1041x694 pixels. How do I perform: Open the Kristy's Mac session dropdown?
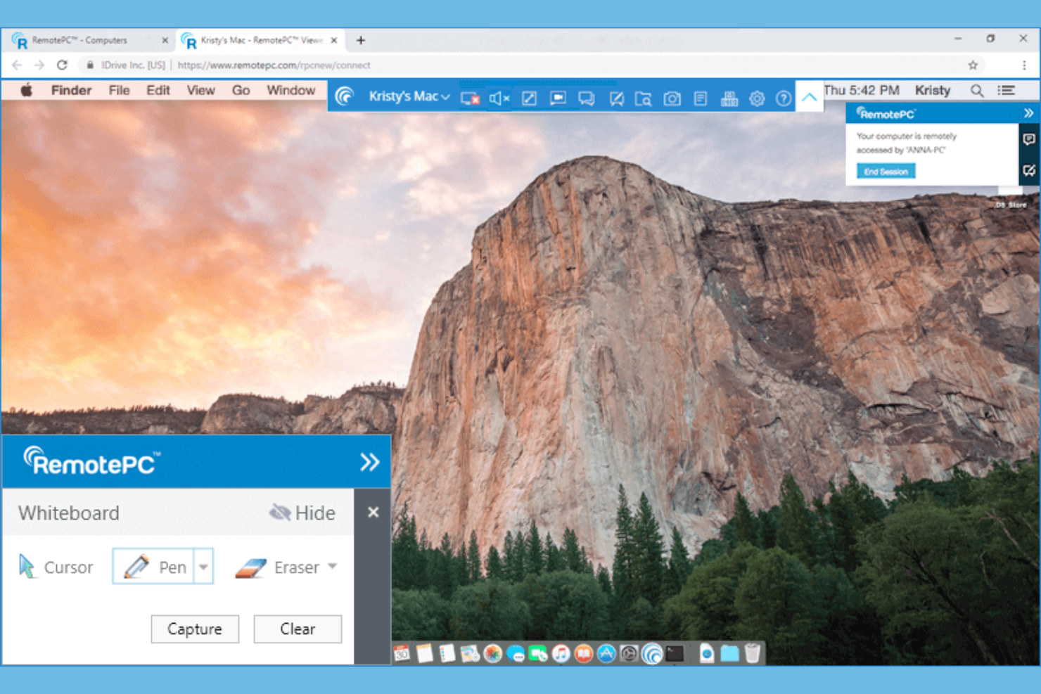pos(408,96)
